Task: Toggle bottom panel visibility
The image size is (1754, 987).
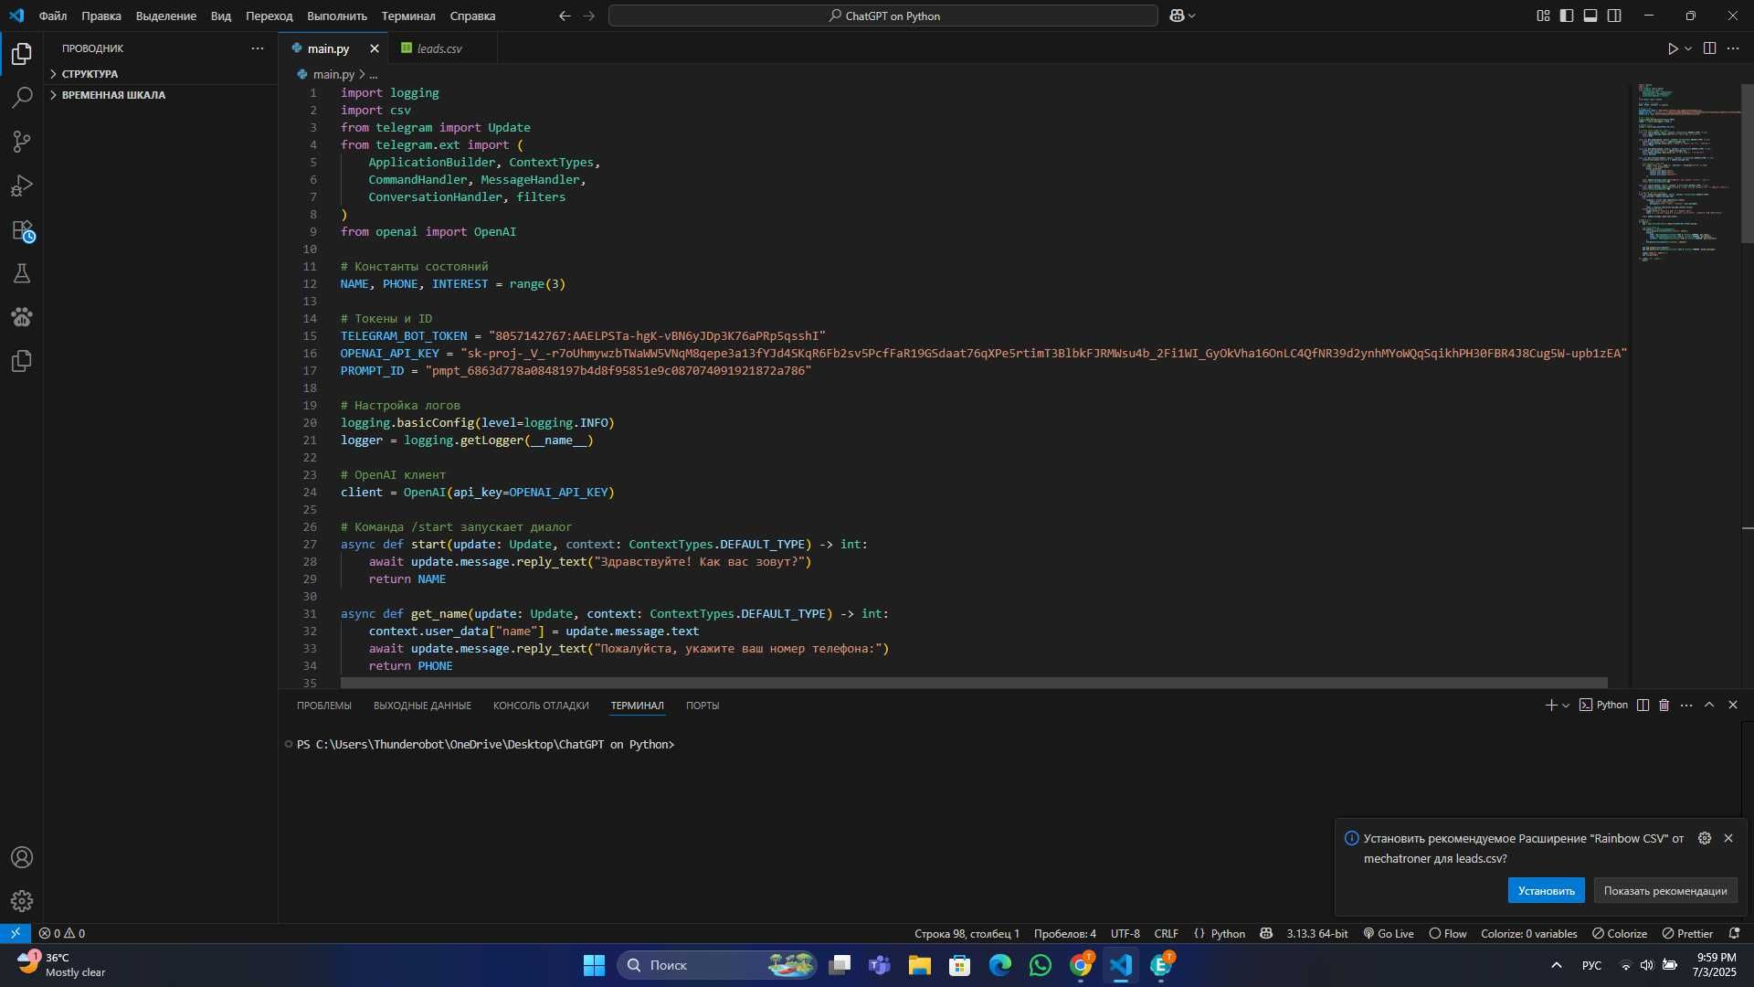Action: pyautogui.click(x=1590, y=16)
